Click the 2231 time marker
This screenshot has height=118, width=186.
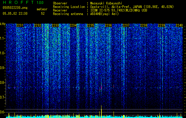click(20, 25)
